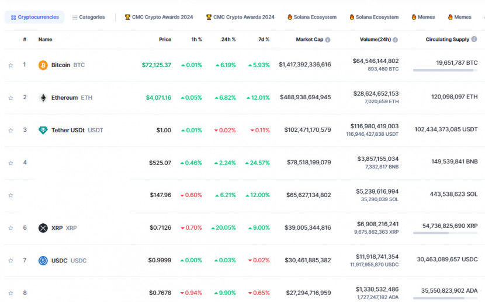Sort table by Price column
485x302 pixels.
tap(165, 40)
